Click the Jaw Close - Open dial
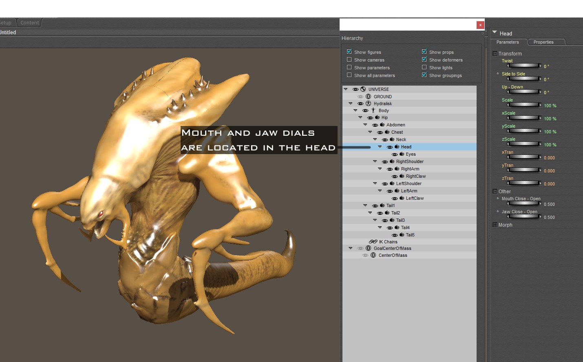The height and width of the screenshot is (362, 583). pos(524,216)
